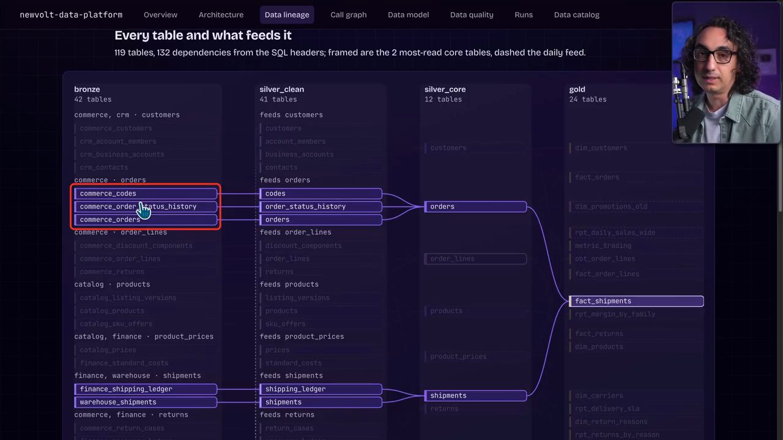This screenshot has width=783, height=440.
Task: Click the shipping_ledger silver_clean node
Action: pyautogui.click(x=321, y=389)
